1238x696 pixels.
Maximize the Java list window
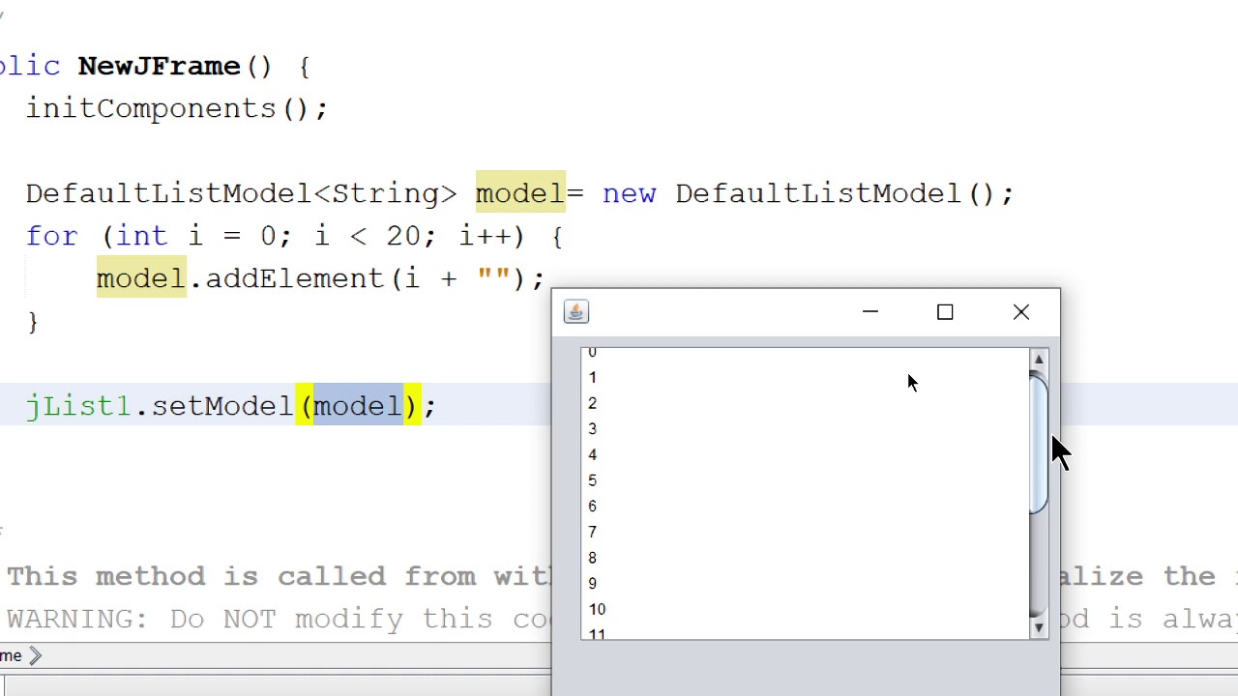pyautogui.click(x=945, y=312)
